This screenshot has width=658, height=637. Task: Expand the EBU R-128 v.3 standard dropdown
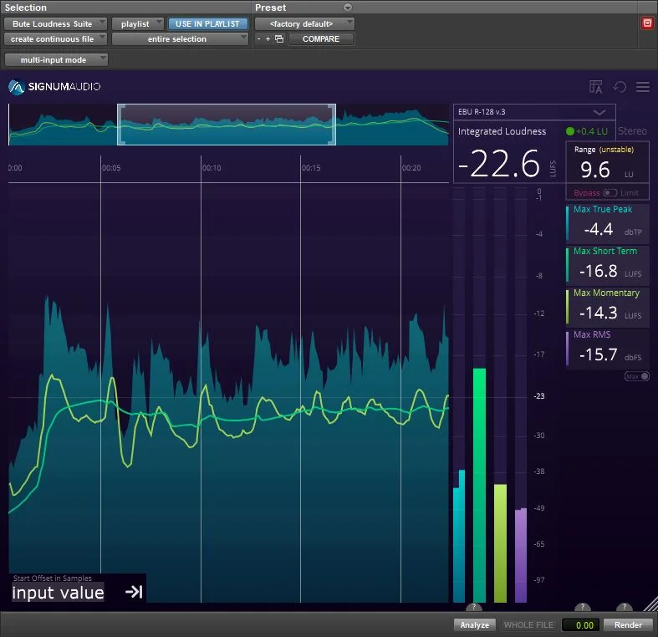[534, 112]
